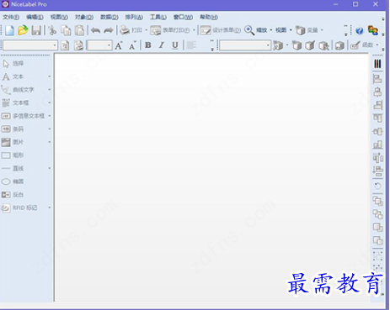390x310 pixels.
Task: Open the 文件 menu
Action: pos(11,17)
